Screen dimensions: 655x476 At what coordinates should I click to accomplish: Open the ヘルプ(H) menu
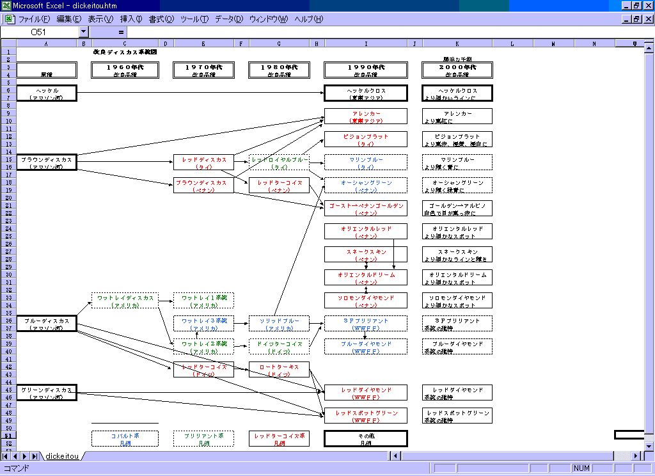308,19
